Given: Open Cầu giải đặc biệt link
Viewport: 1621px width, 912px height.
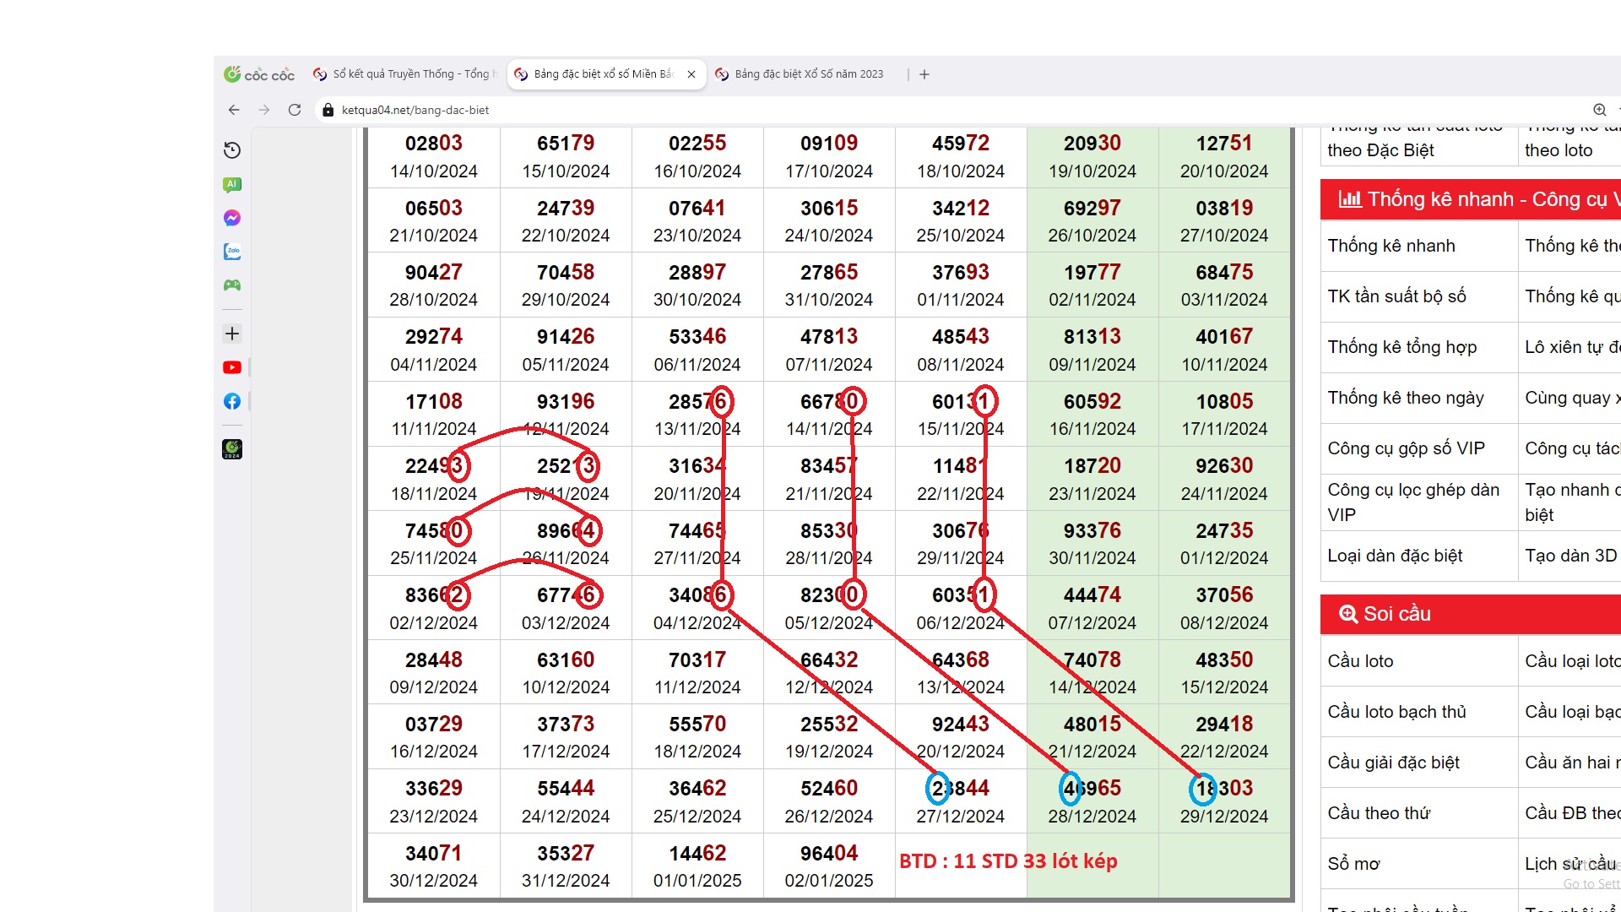Looking at the screenshot, I should pos(1393,763).
